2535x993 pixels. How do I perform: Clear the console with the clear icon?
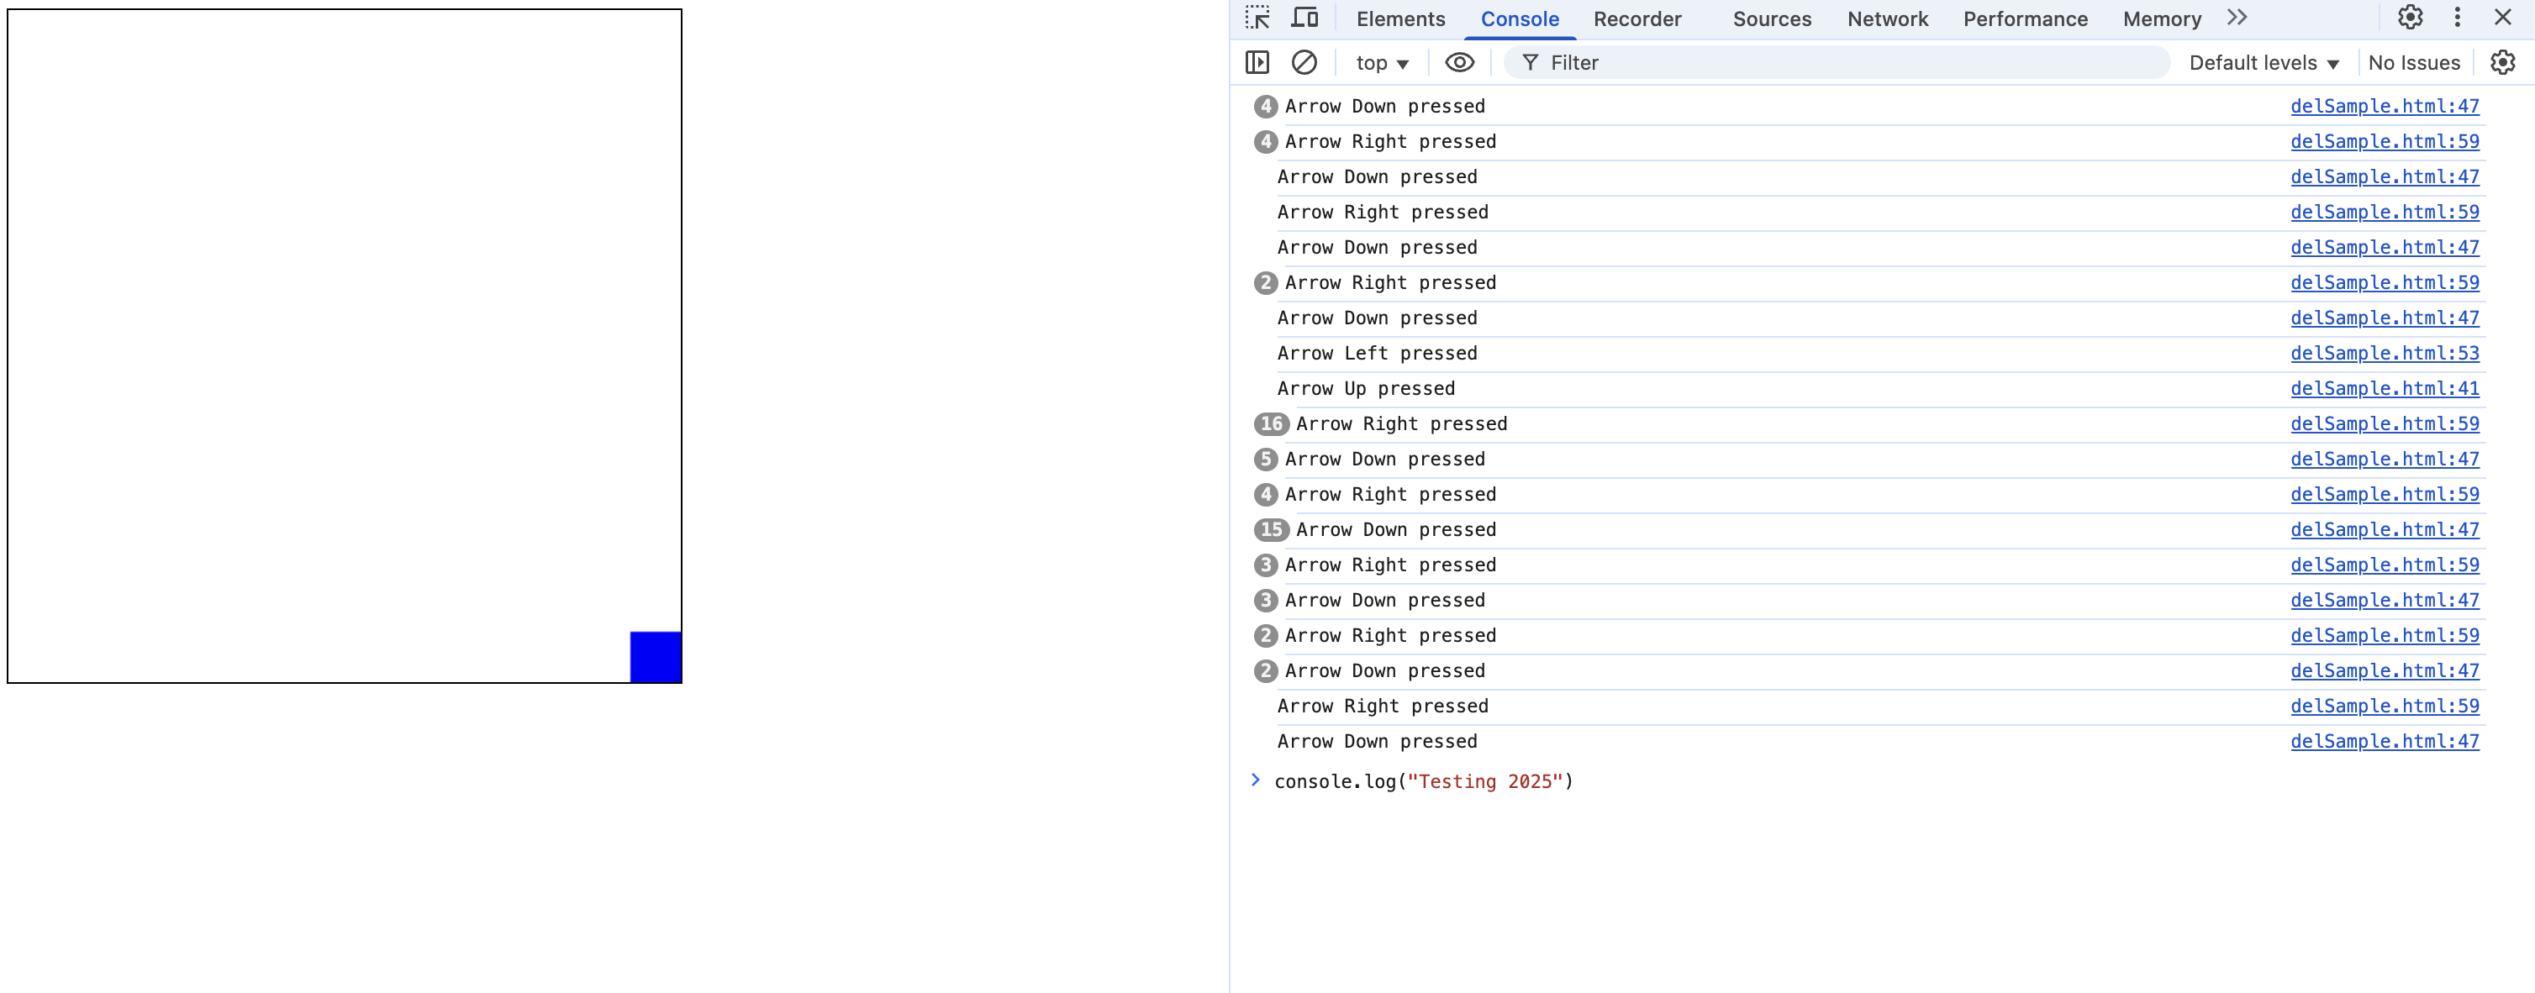(x=1304, y=63)
